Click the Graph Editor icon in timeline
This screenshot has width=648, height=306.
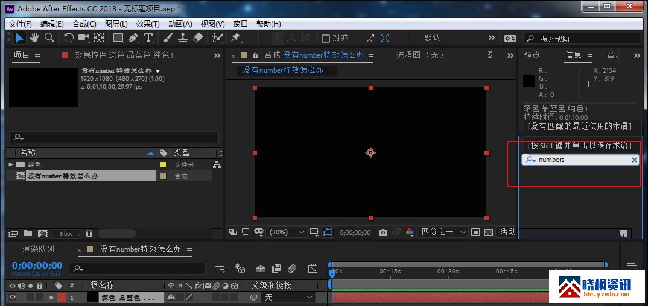coord(313,269)
